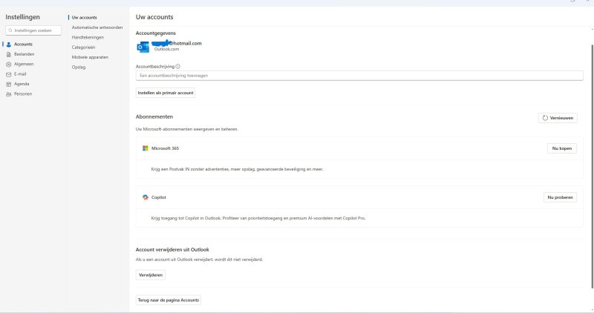Screen dimensions: 594x313
Task: Click the Instellingen zoeken search field
Action: (33, 30)
